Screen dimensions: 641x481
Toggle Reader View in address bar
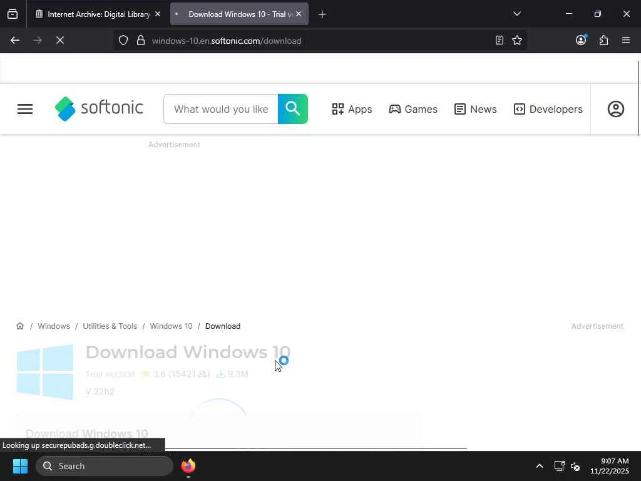pos(499,40)
